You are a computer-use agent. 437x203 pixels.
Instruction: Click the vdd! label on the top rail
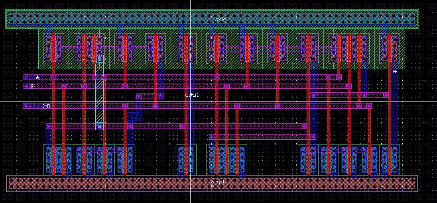tap(222, 19)
